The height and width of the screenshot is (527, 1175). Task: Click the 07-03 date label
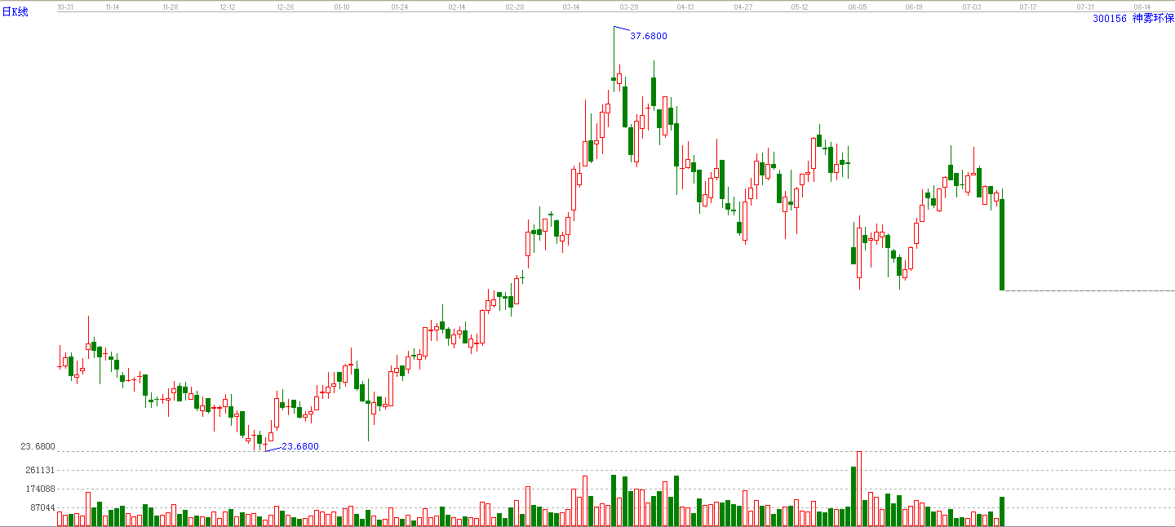point(971,6)
